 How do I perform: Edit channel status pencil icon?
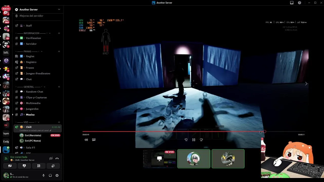(50, 130)
